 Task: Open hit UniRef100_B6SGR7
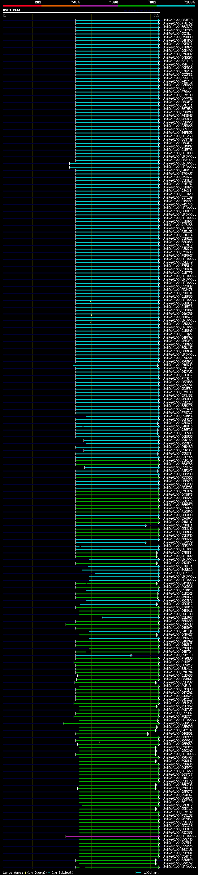(x=178, y=27)
